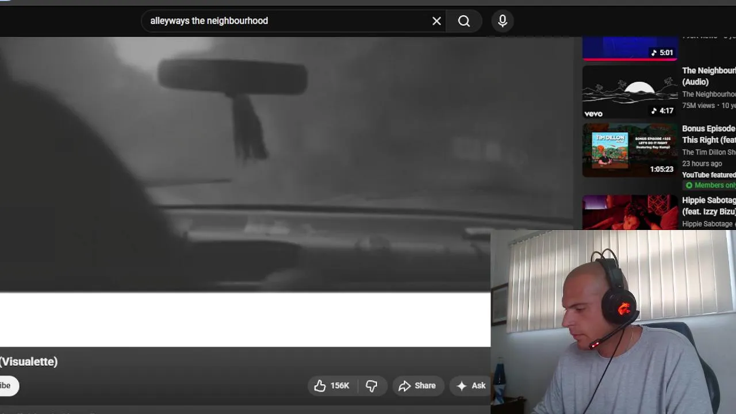
Task: Open the Hippie Sabotage feat. Izzy Bizu title
Action: coord(709,206)
